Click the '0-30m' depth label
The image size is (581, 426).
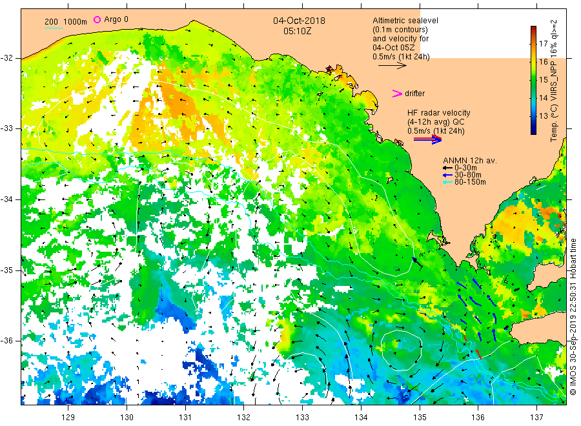(x=465, y=168)
